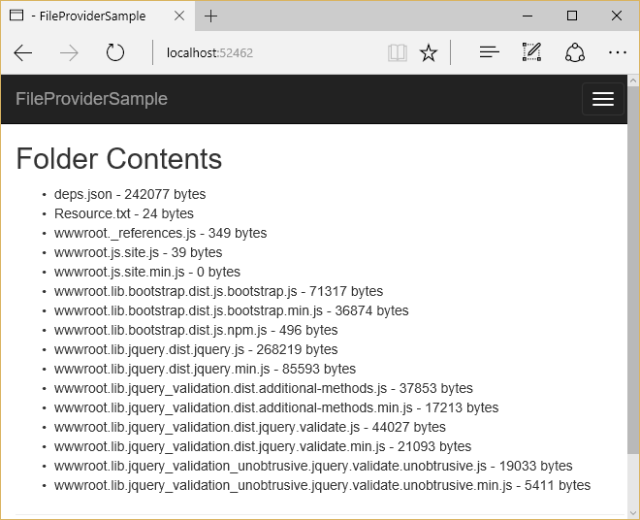This screenshot has width=640, height=520.
Task: Add page to favorites star
Action: 429,53
